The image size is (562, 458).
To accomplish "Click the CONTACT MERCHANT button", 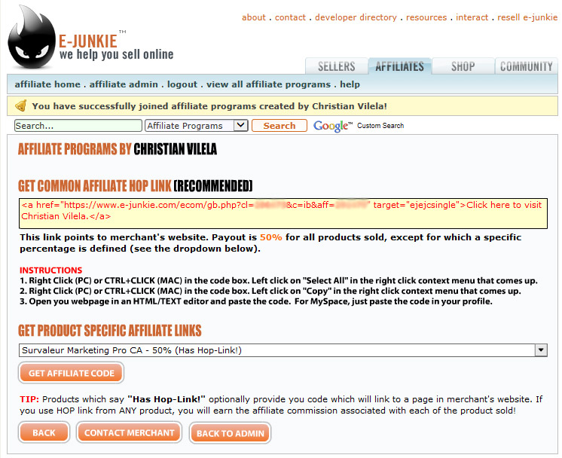I will click(x=129, y=432).
